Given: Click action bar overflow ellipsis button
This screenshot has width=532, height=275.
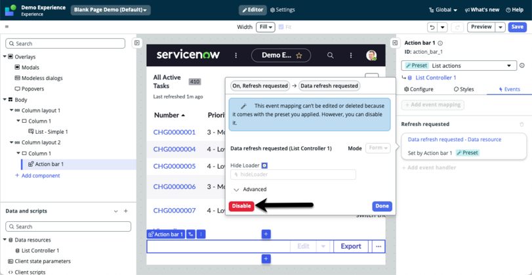Looking at the screenshot, I should [379, 247].
